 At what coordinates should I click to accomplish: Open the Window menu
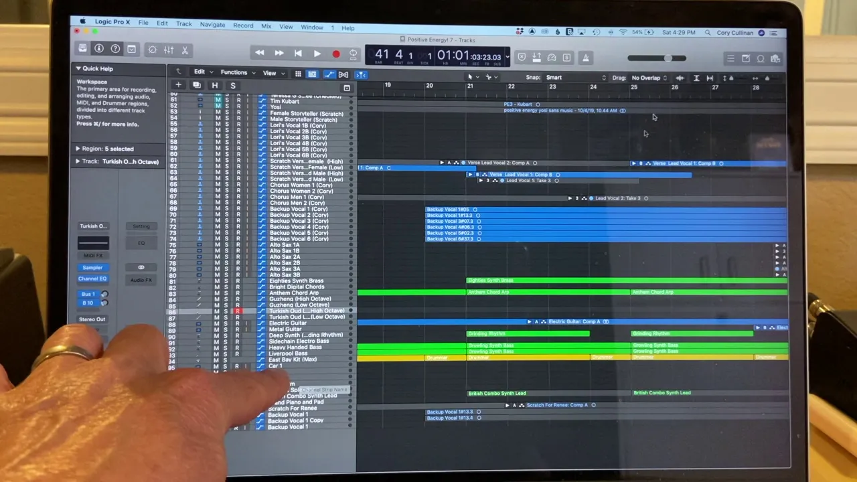312,27
